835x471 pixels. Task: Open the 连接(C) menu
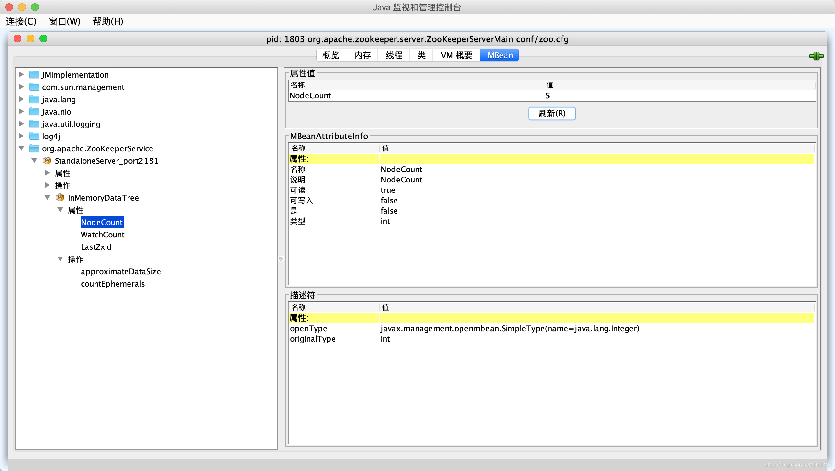pos(21,21)
